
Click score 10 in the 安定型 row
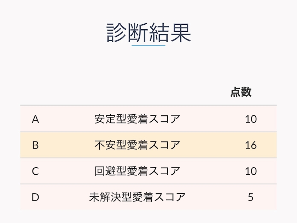tap(250, 119)
